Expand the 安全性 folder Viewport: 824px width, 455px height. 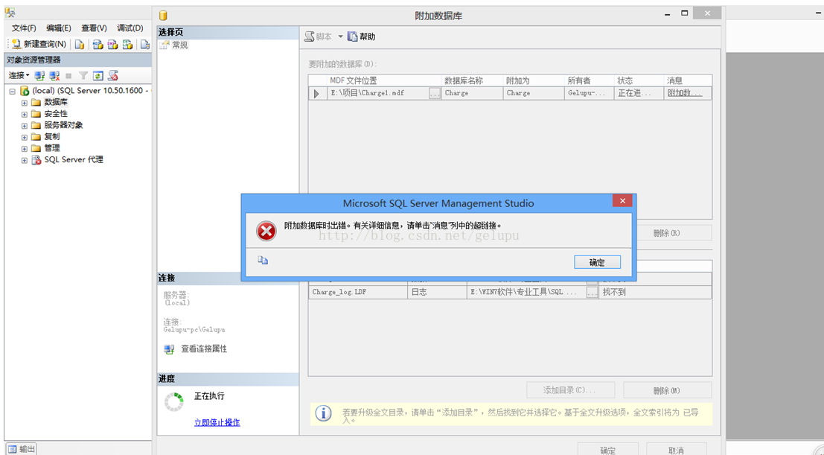[24, 114]
